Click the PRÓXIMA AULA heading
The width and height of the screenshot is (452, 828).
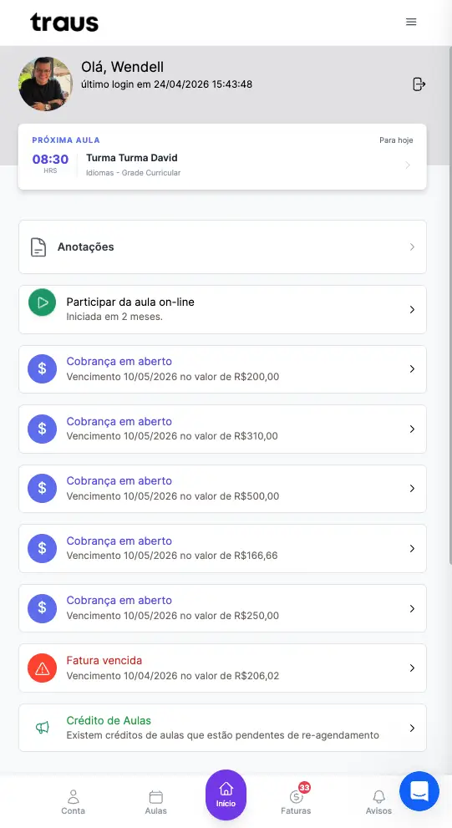pos(66,140)
